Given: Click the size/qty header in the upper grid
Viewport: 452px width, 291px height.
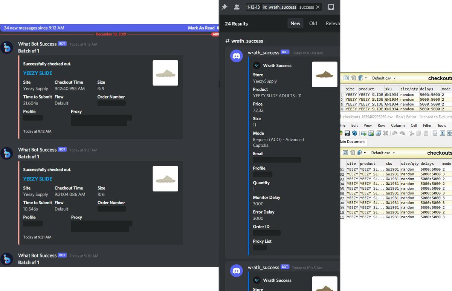Looking at the screenshot, I should pyautogui.click(x=409, y=89).
